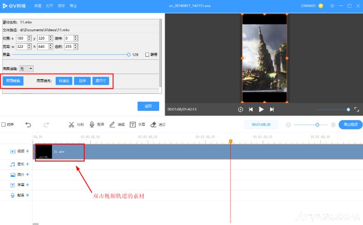Toggle the align (对齐) checkbox

click(4, 124)
